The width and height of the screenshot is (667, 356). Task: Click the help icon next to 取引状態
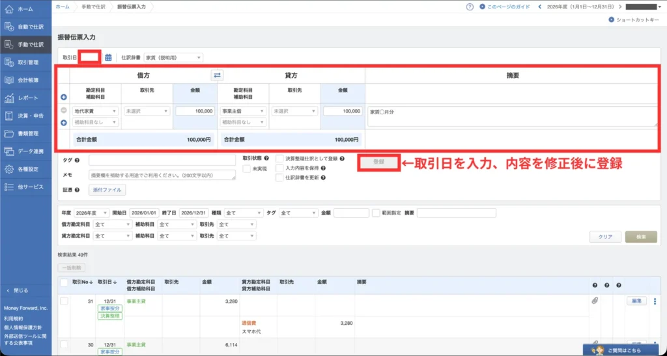click(x=266, y=159)
